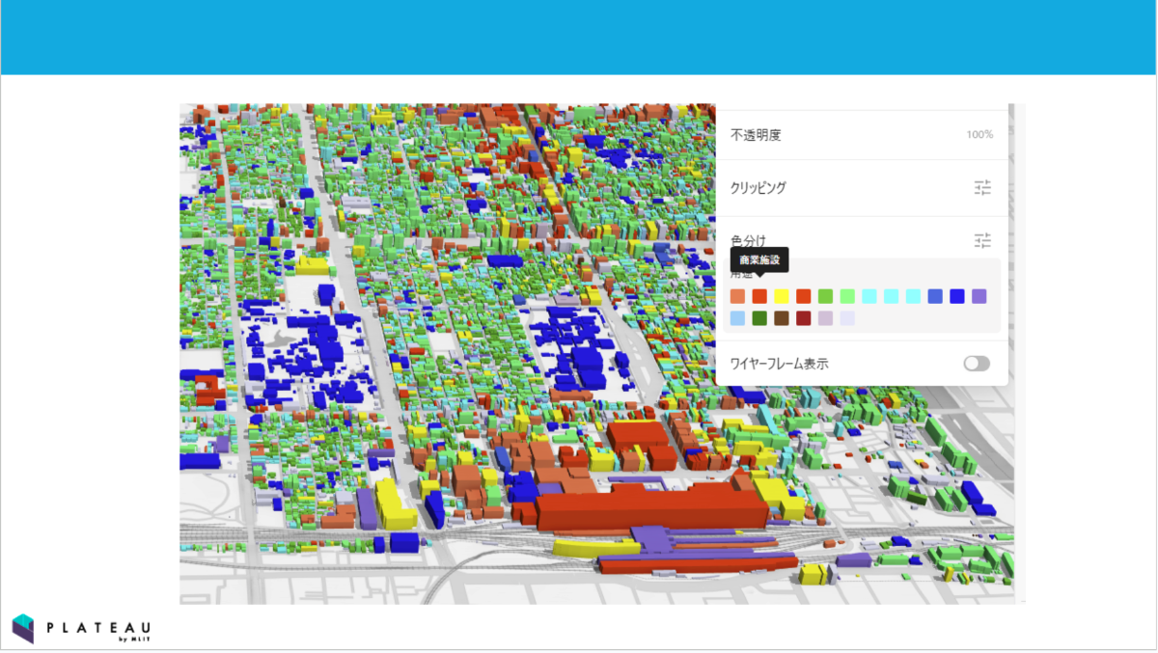1158x653 pixels.
Task: Select the cyan swatch beside the pale green
Action: point(869,296)
